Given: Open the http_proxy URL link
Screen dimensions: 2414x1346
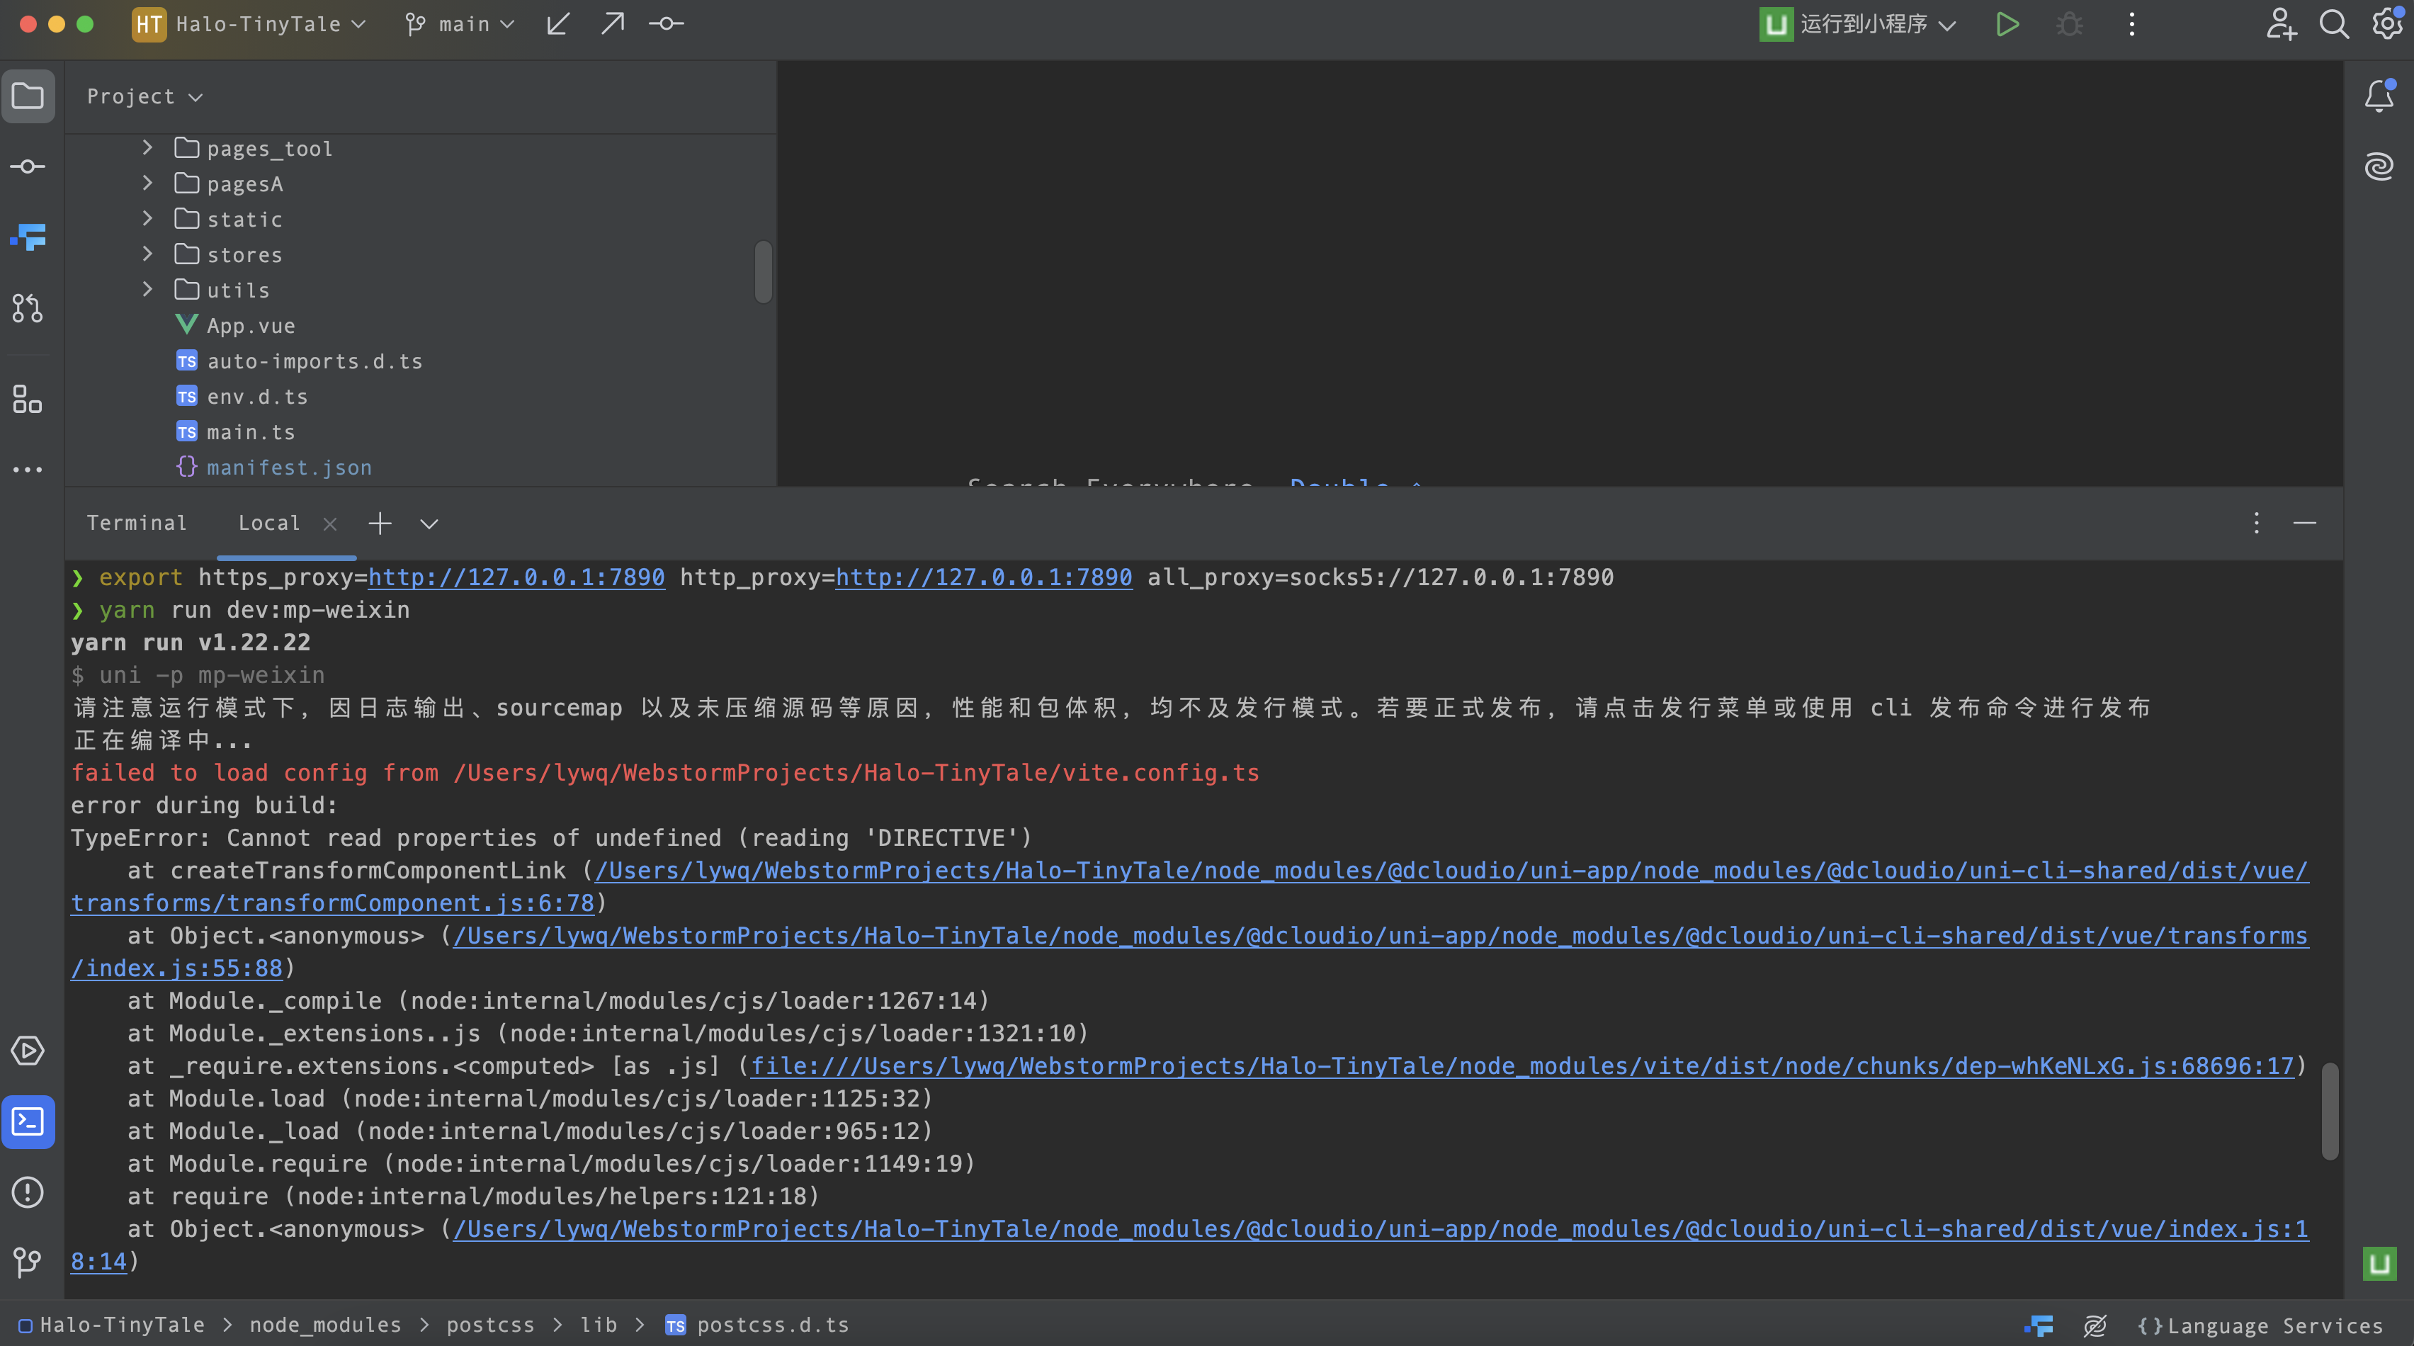Looking at the screenshot, I should [984, 577].
